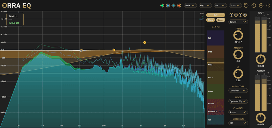This screenshot has height=128, width=272.
Task: Click the HARSH frequency zone
Action: (215, 103)
